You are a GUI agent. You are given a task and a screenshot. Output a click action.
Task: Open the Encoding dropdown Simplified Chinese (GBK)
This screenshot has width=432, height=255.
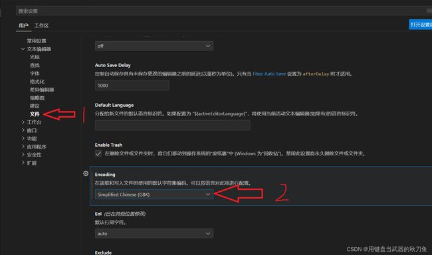(x=154, y=195)
